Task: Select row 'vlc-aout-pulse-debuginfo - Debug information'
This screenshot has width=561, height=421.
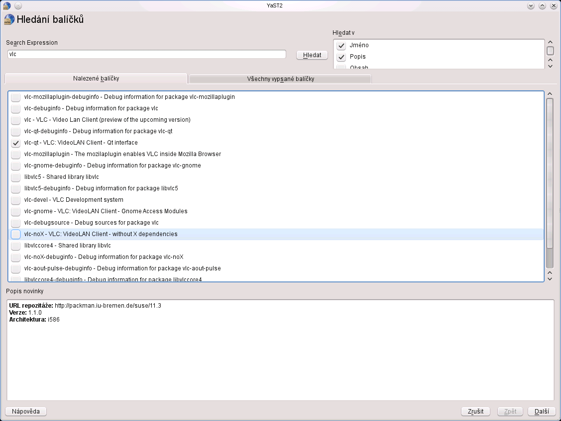Action: pyautogui.click(x=276, y=268)
